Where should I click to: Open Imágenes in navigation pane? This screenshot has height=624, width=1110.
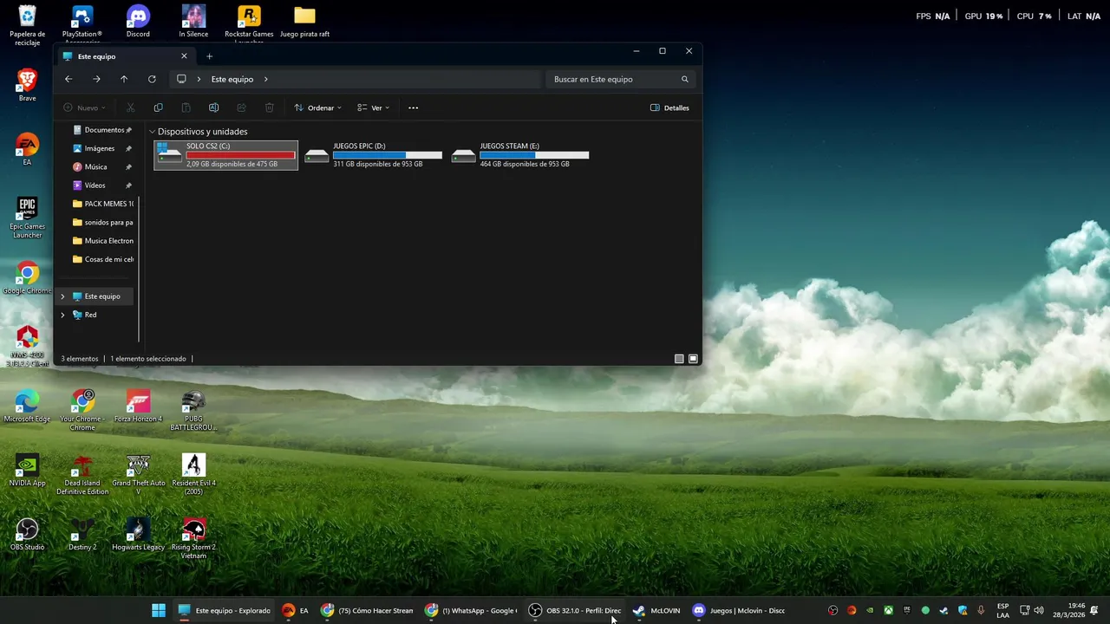(101, 148)
